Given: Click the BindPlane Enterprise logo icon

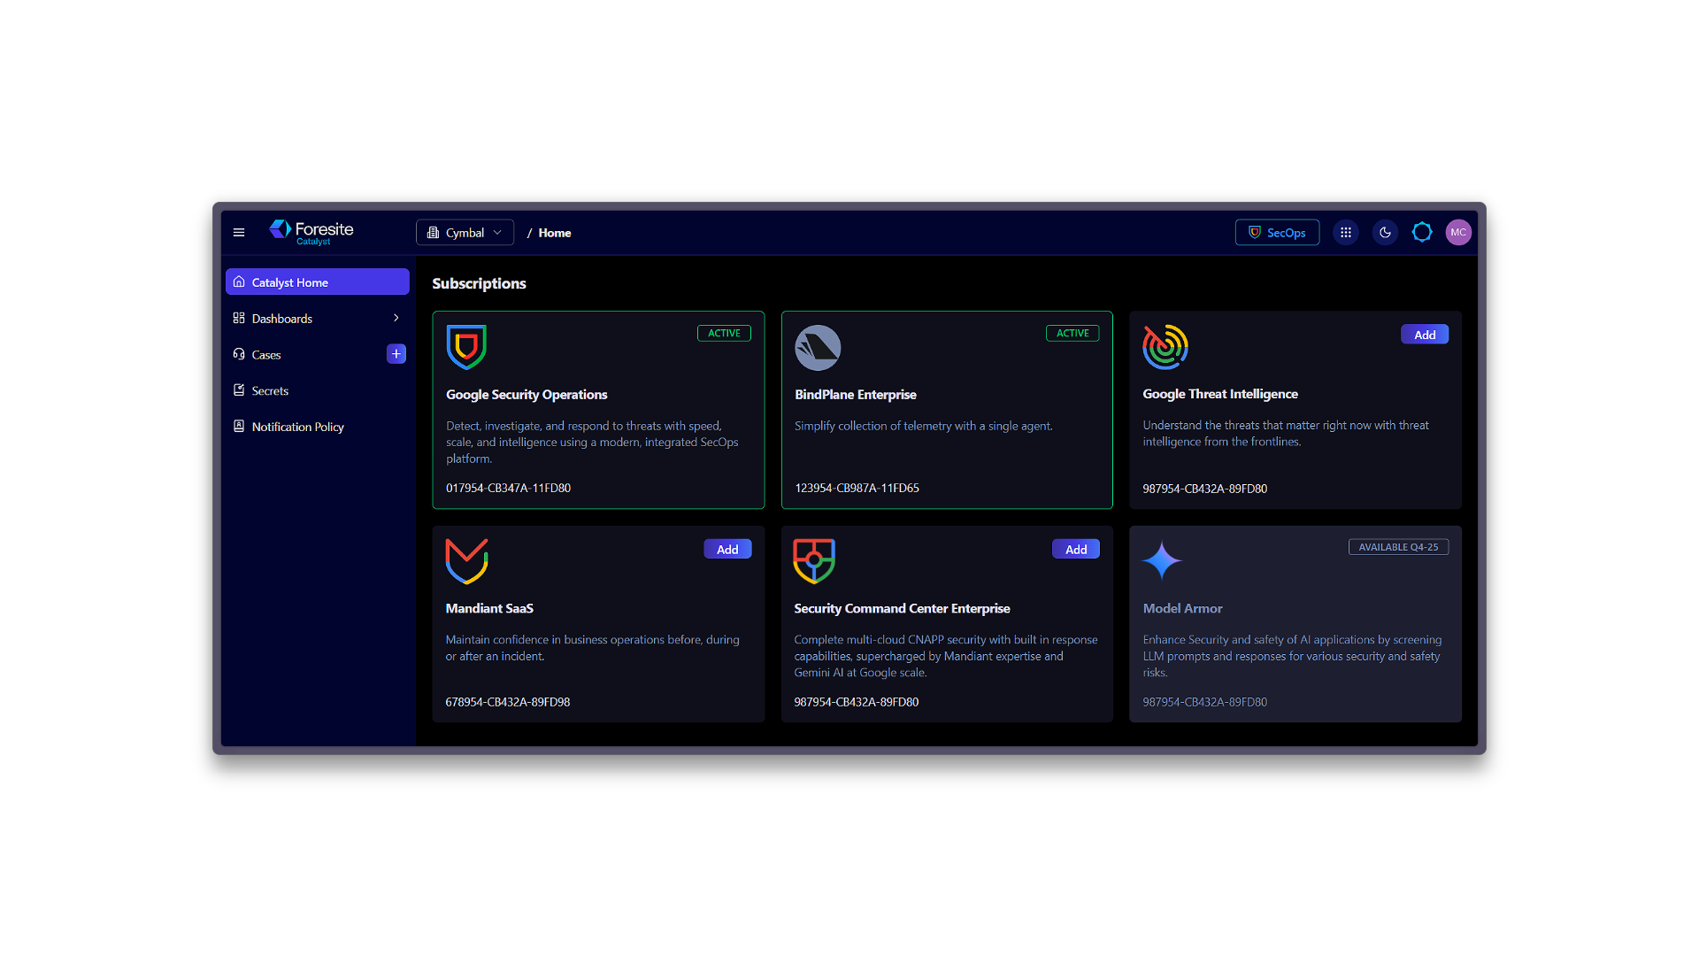Looking at the screenshot, I should point(817,347).
